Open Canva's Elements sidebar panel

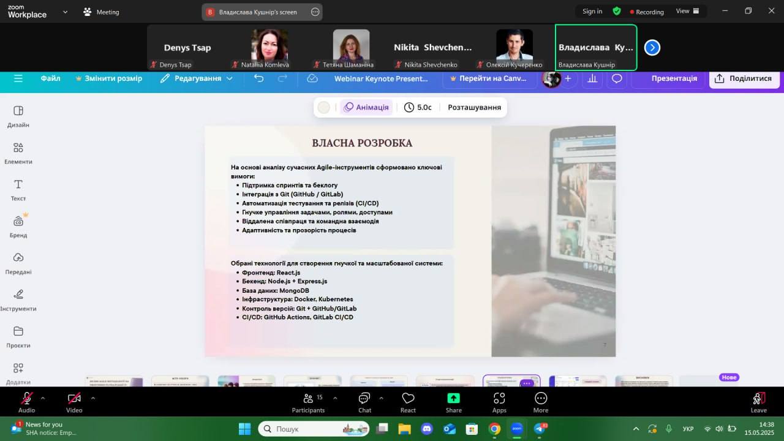click(x=18, y=152)
